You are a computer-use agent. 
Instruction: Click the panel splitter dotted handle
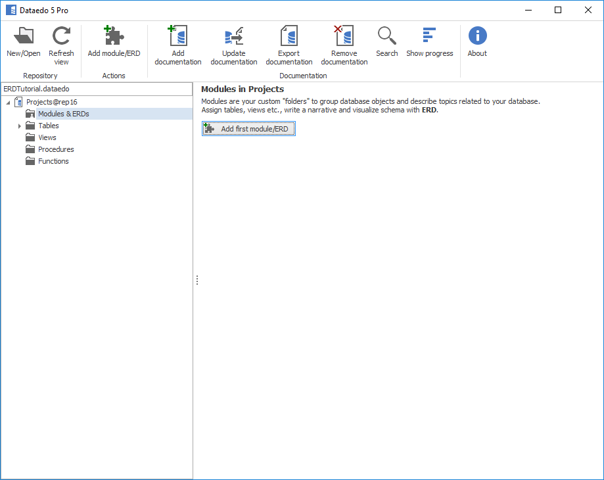(197, 280)
